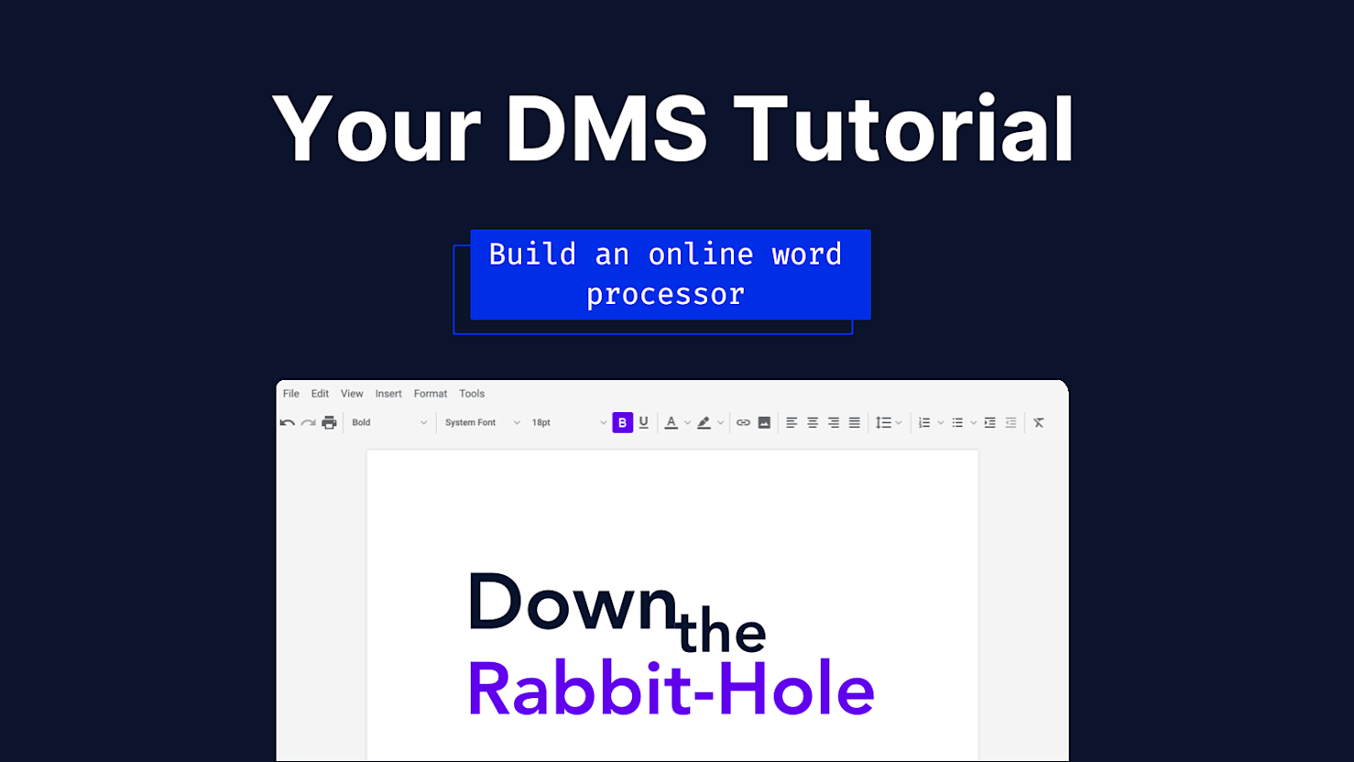Screen dimensions: 1354x762
Task: Expand the 18pt font size dropdown
Action: [x=569, y=422]
